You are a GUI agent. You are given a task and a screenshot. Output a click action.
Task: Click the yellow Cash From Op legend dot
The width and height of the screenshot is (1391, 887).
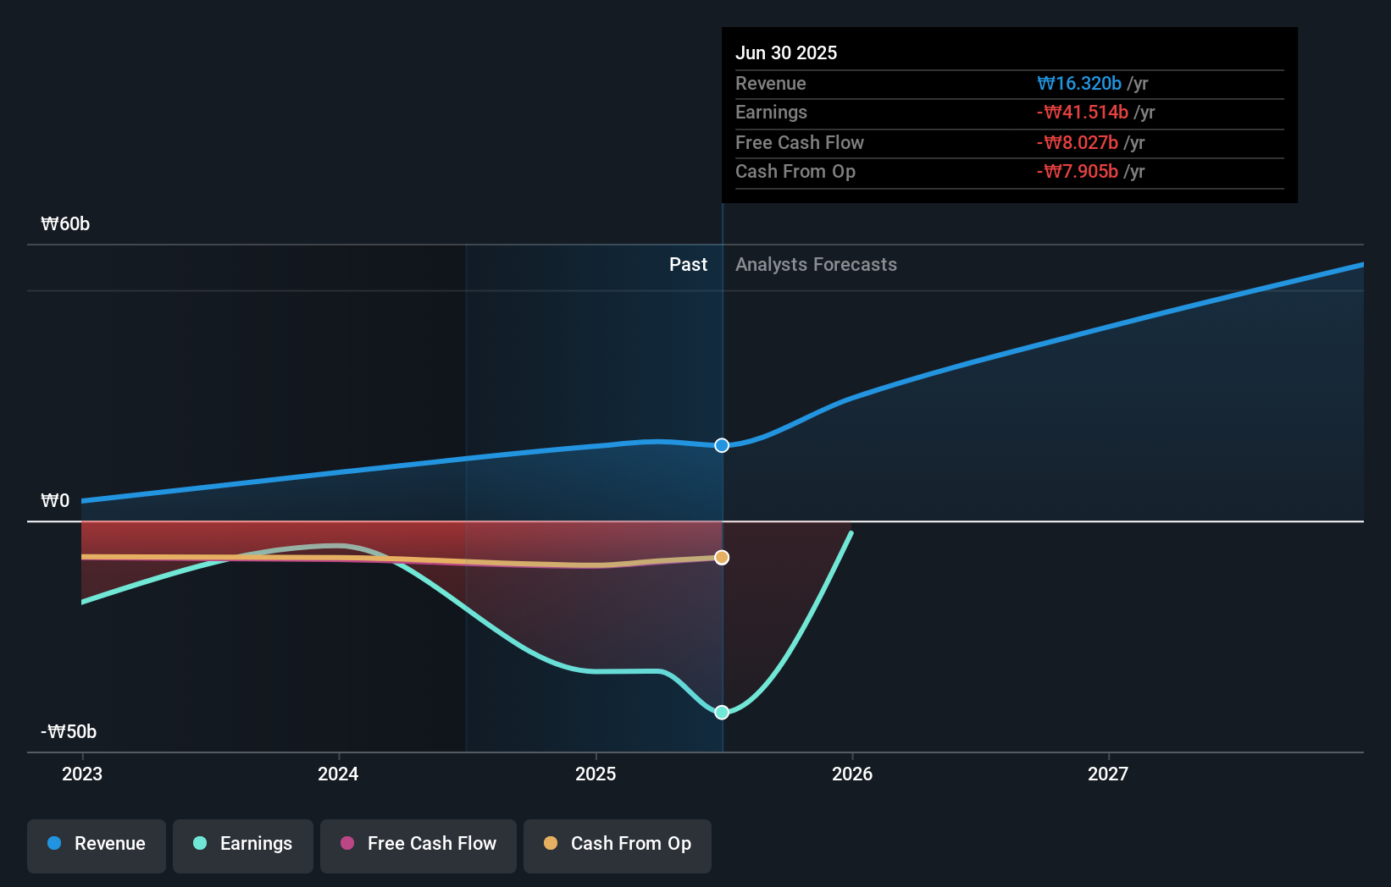(551, 843)
